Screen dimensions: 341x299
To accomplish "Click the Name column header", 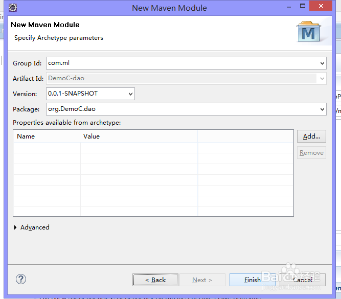I will (47, 136).
